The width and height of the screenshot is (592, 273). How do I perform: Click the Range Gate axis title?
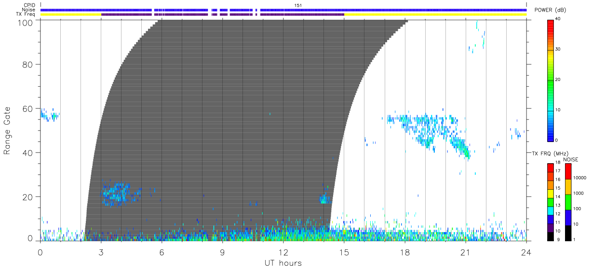(7, 130)
